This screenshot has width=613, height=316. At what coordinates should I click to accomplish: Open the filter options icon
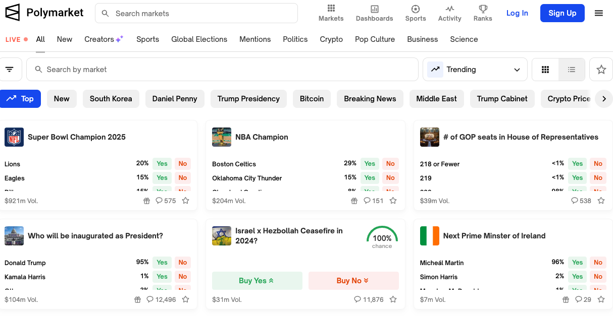click(10, 70)
